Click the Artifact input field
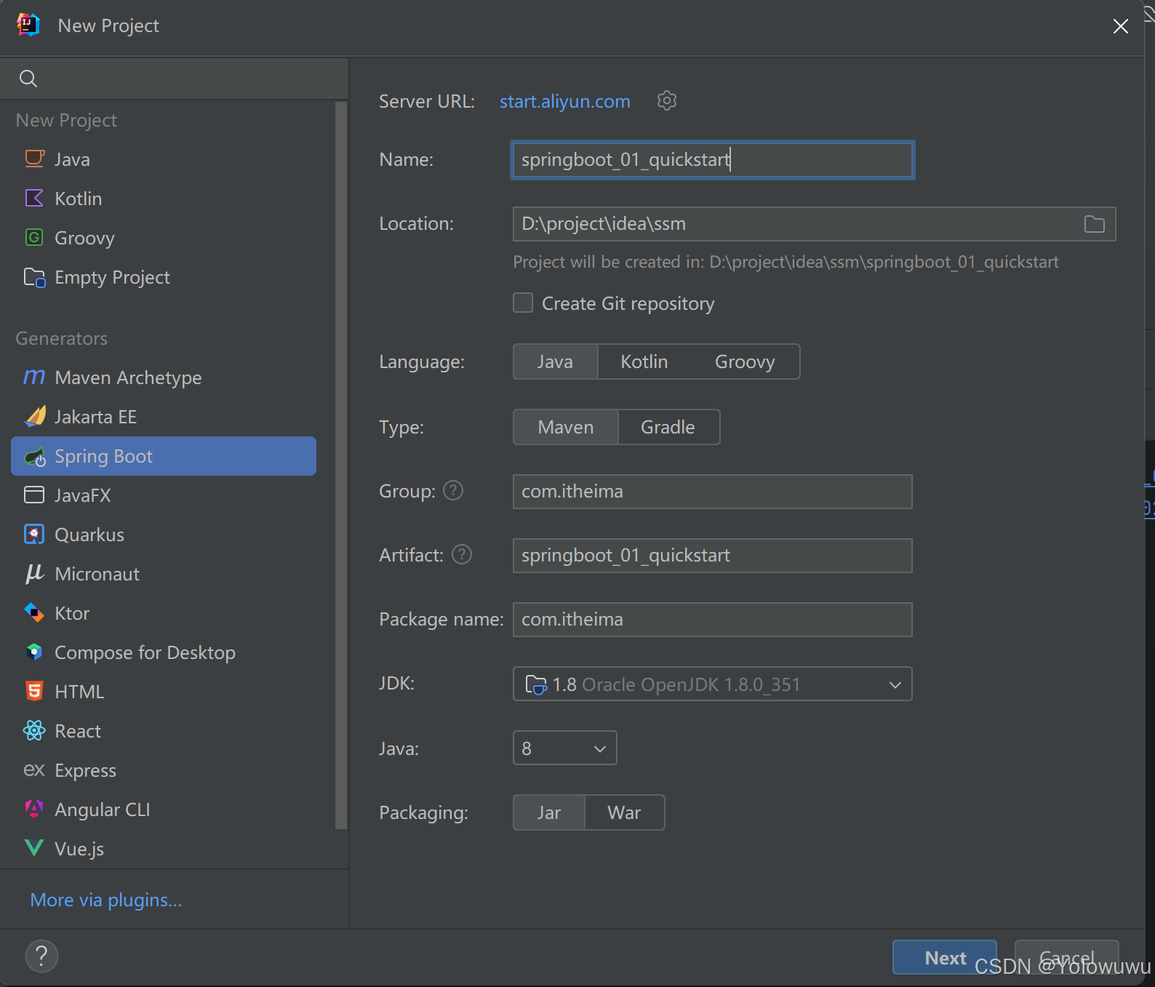The width and height of the screenshot is (1155, 987). [x=712, y=556]
